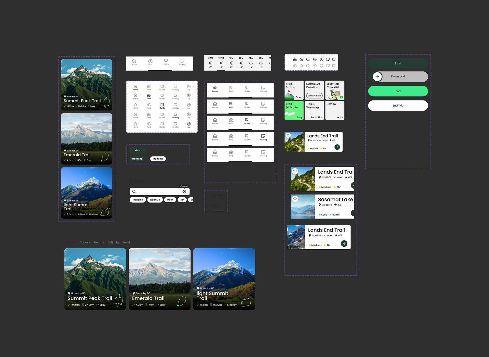Screen dimensions: 489x357
Task: Click the current-location crosshair icon in search bar
Action: [184, 192]
